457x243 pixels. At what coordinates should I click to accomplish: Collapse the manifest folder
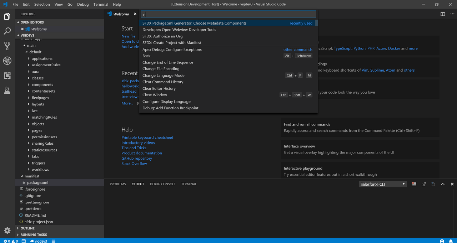click(32, 176)
